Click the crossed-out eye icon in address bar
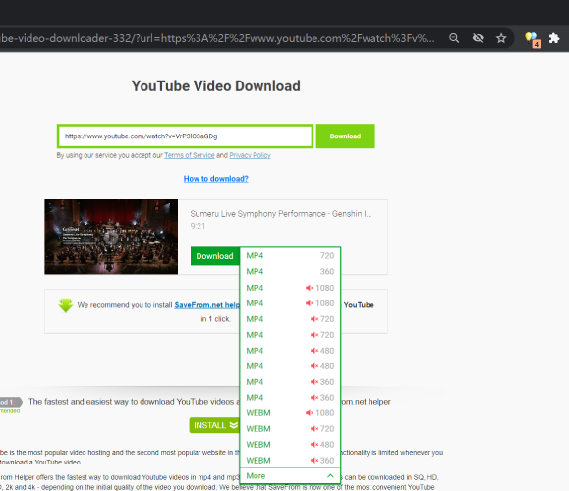569x491 pixels. coord(478,38)
